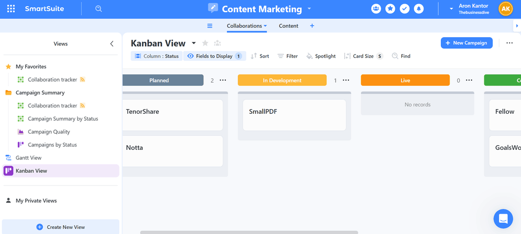This screenshot has width=521, height=234.
Task: Add a new table with plus icon
Action: point(312,26)
